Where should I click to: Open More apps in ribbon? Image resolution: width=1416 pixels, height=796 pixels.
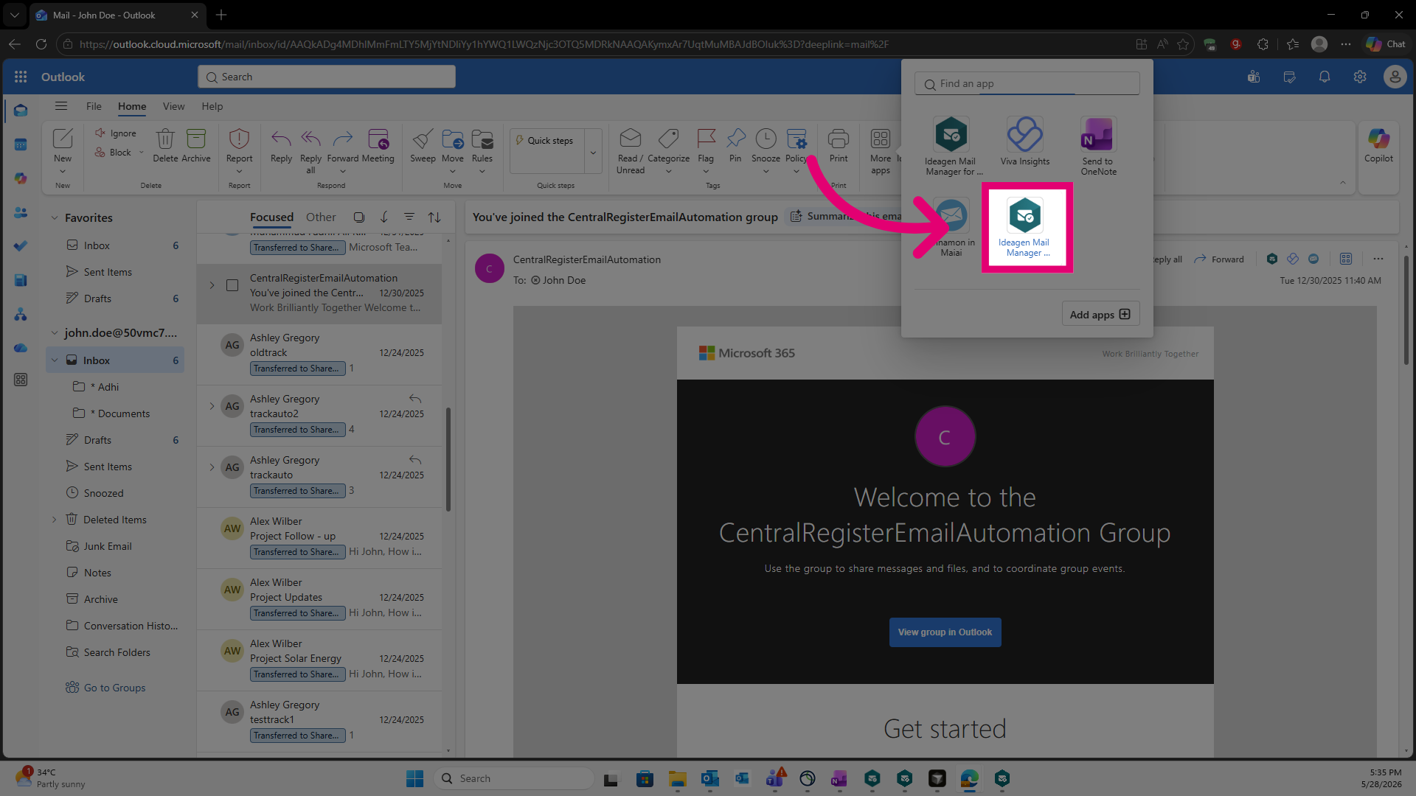click(x=881, y=151)
